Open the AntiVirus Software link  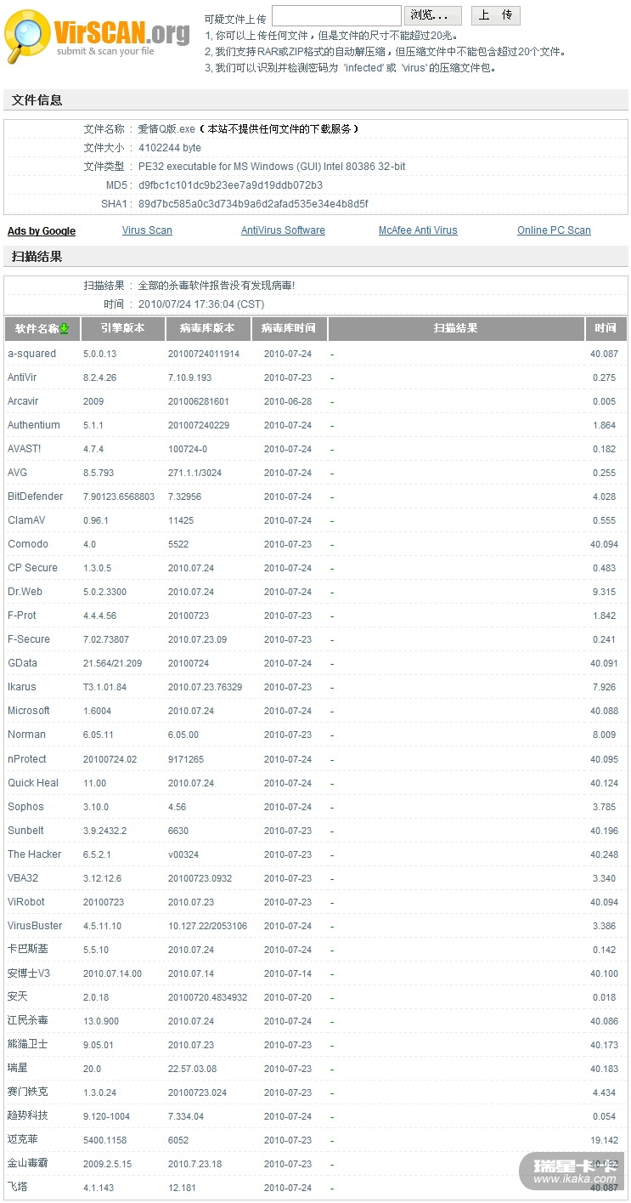click(283, 230)
